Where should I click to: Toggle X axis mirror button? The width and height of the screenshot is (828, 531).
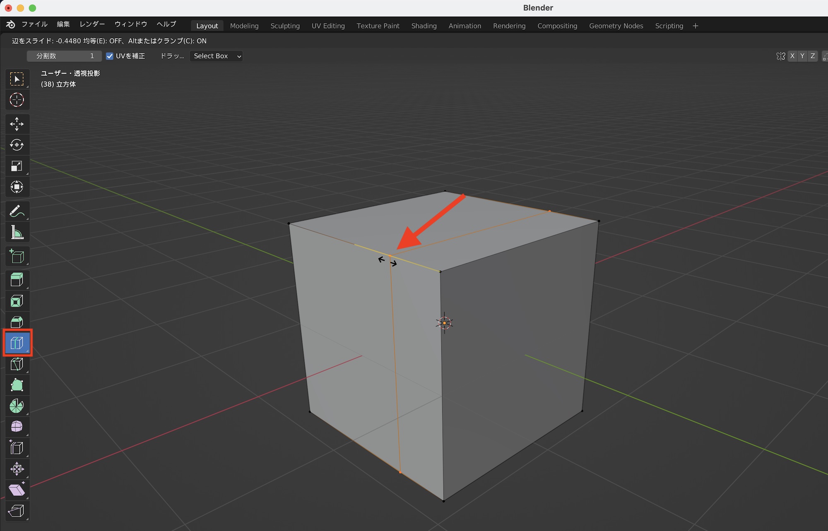click(792, 56)
